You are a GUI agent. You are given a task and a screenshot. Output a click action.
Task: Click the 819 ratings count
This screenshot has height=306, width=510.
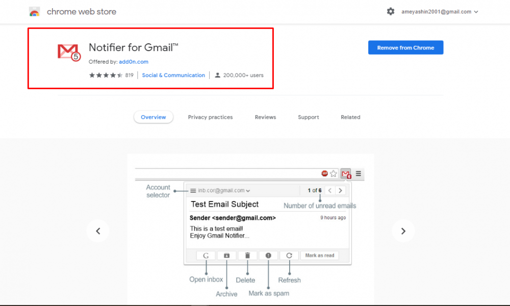pos(129,75)
